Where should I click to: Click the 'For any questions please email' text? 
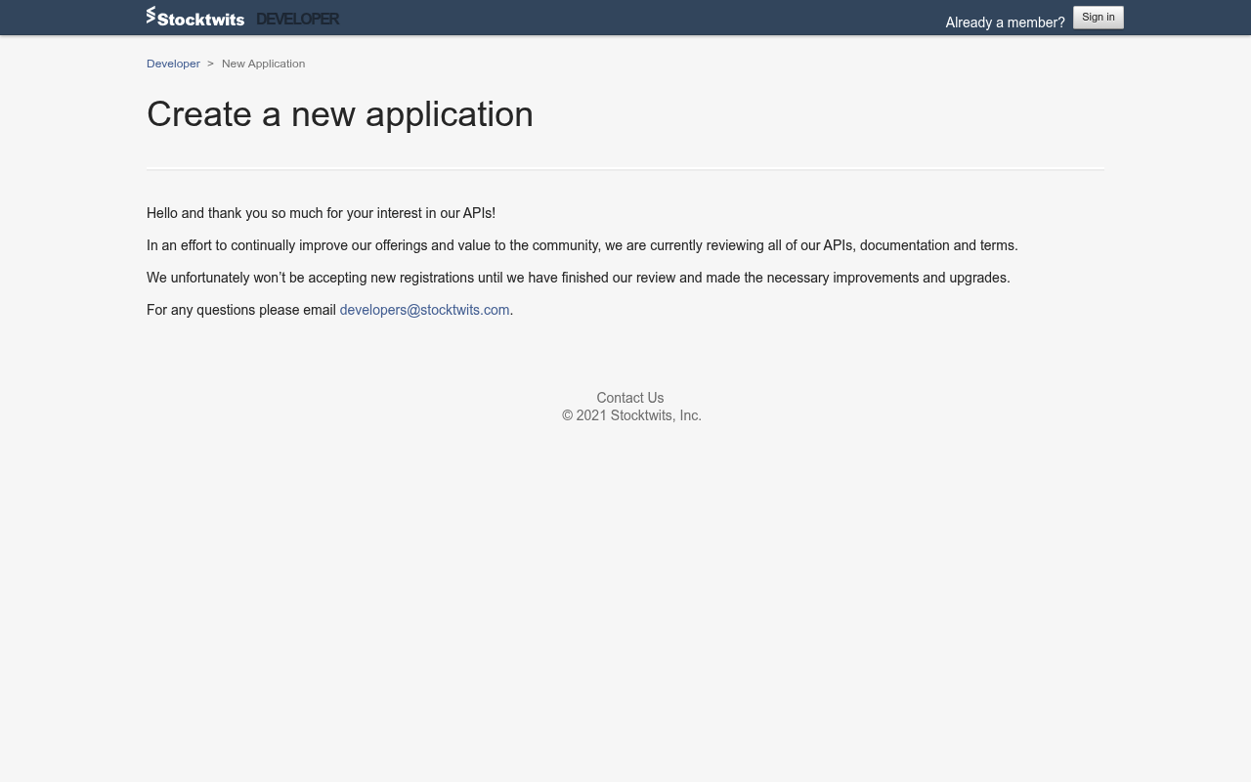(241, 310)
